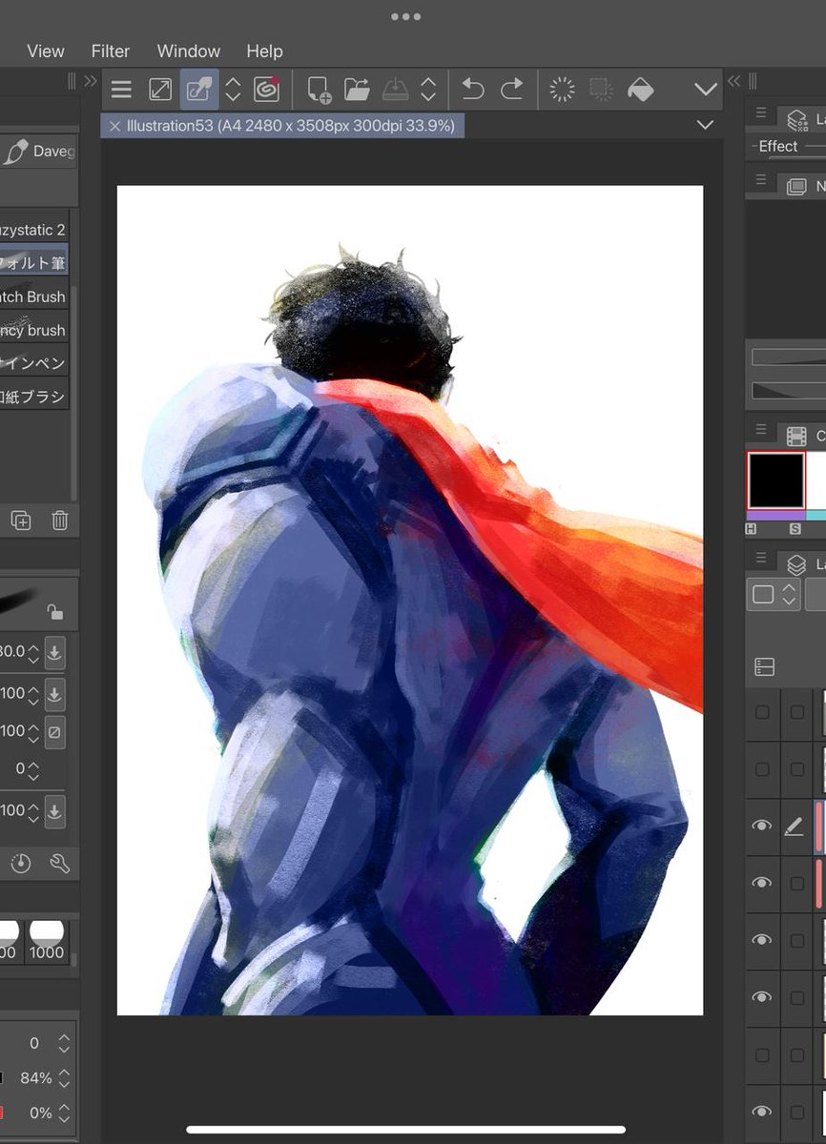Select the Daveg sub tool group tab
This screenshot has width=826, height=1144.
pos(38,152)
